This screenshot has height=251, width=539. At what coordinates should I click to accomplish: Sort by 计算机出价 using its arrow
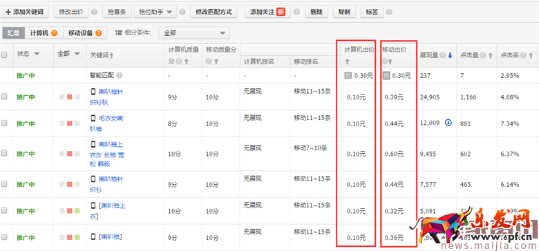point(347,62)
